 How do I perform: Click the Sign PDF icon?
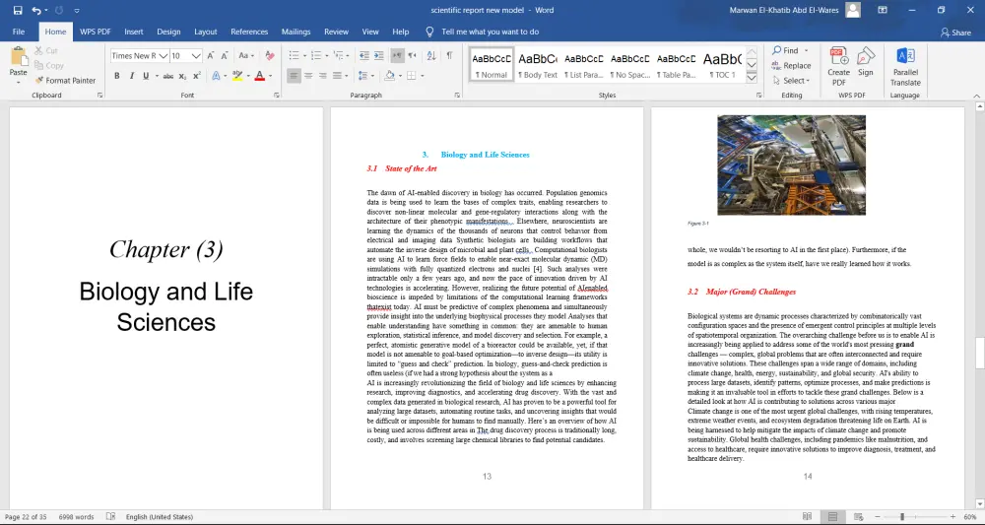coord(866,61)
